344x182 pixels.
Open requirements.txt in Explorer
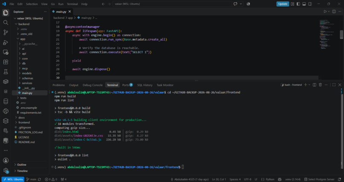(30, 113)
